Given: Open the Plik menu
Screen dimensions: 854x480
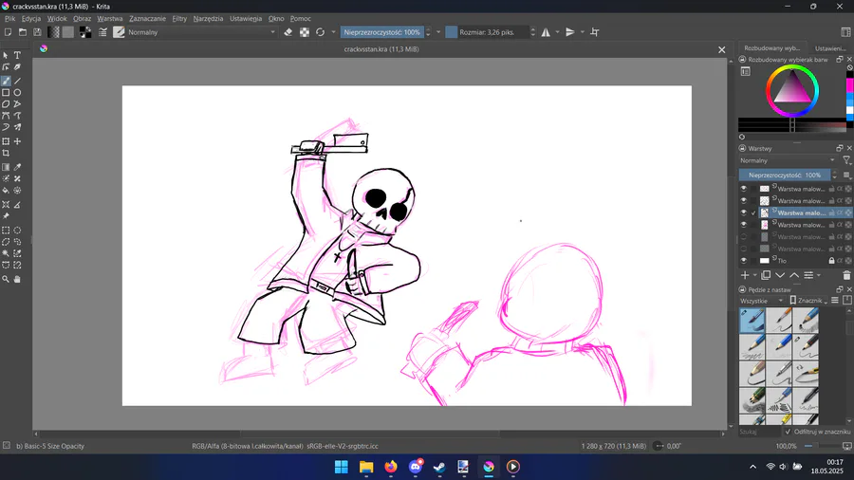Looking at the screenshot, I should point(9,19).
